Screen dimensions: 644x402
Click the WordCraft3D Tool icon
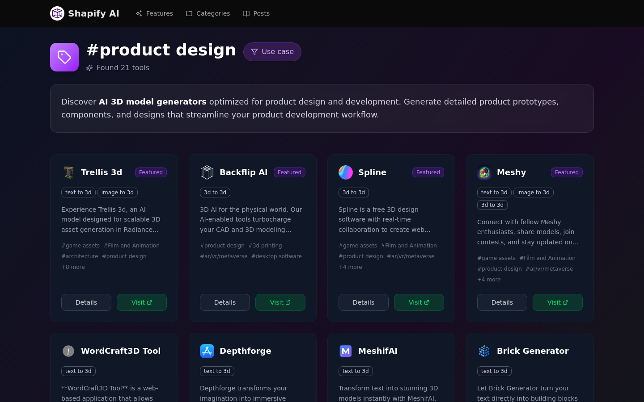(x=68, y=351)
